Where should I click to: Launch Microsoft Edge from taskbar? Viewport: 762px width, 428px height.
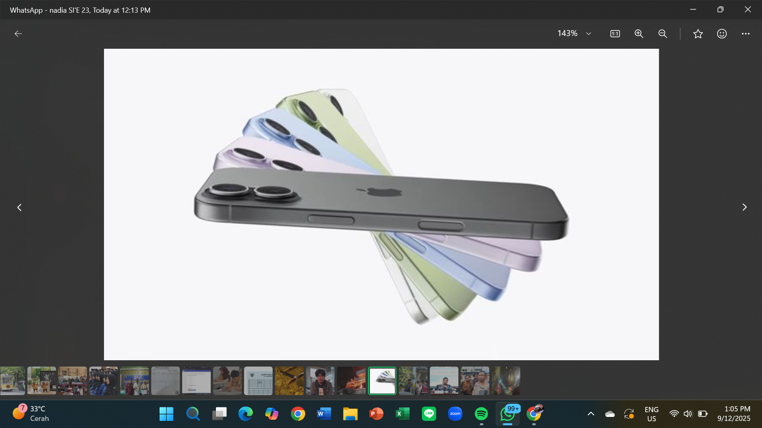pyautogui.click(x=245, y=414)
